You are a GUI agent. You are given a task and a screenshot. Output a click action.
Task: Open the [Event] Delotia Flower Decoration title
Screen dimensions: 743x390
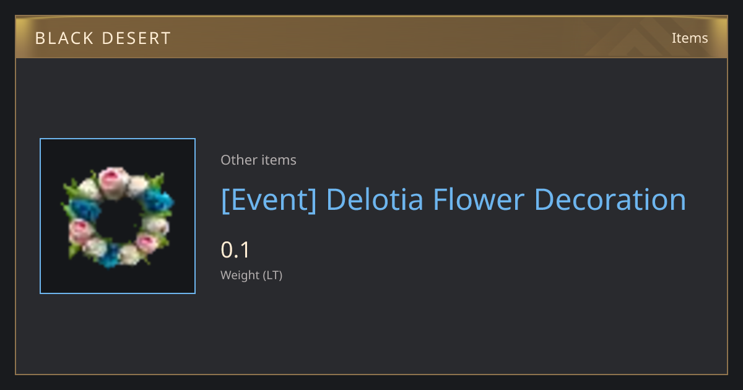[453, 200]
